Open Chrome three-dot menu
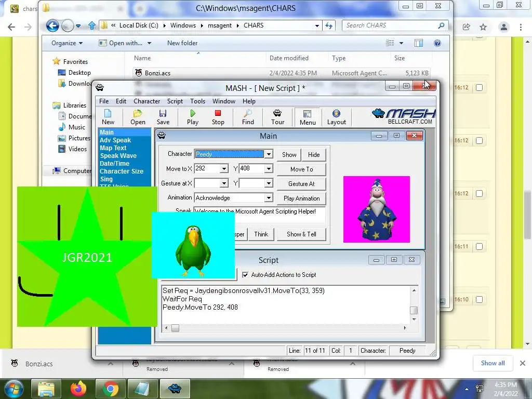The height and width of the screenshot is (399, 532). [521, 27]
